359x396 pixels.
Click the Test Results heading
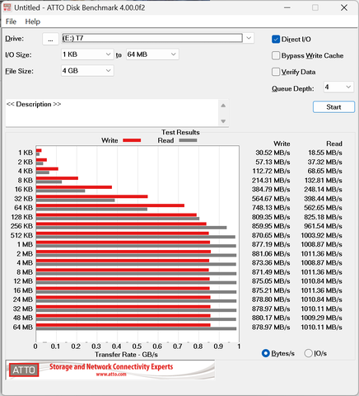pos(180,132)
